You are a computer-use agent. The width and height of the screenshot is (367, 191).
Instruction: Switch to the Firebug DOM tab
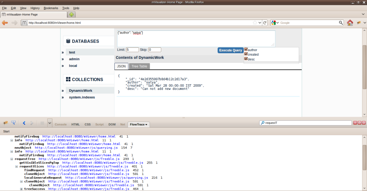[112, 125]
